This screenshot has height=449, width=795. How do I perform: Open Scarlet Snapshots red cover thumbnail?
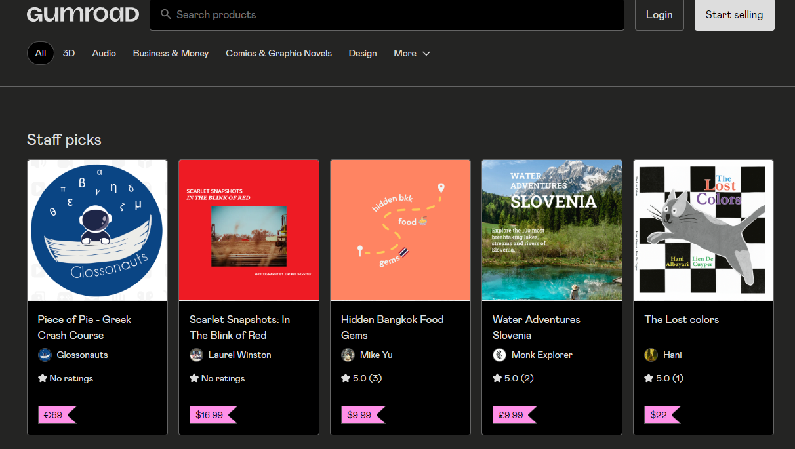tap(249, 230)
